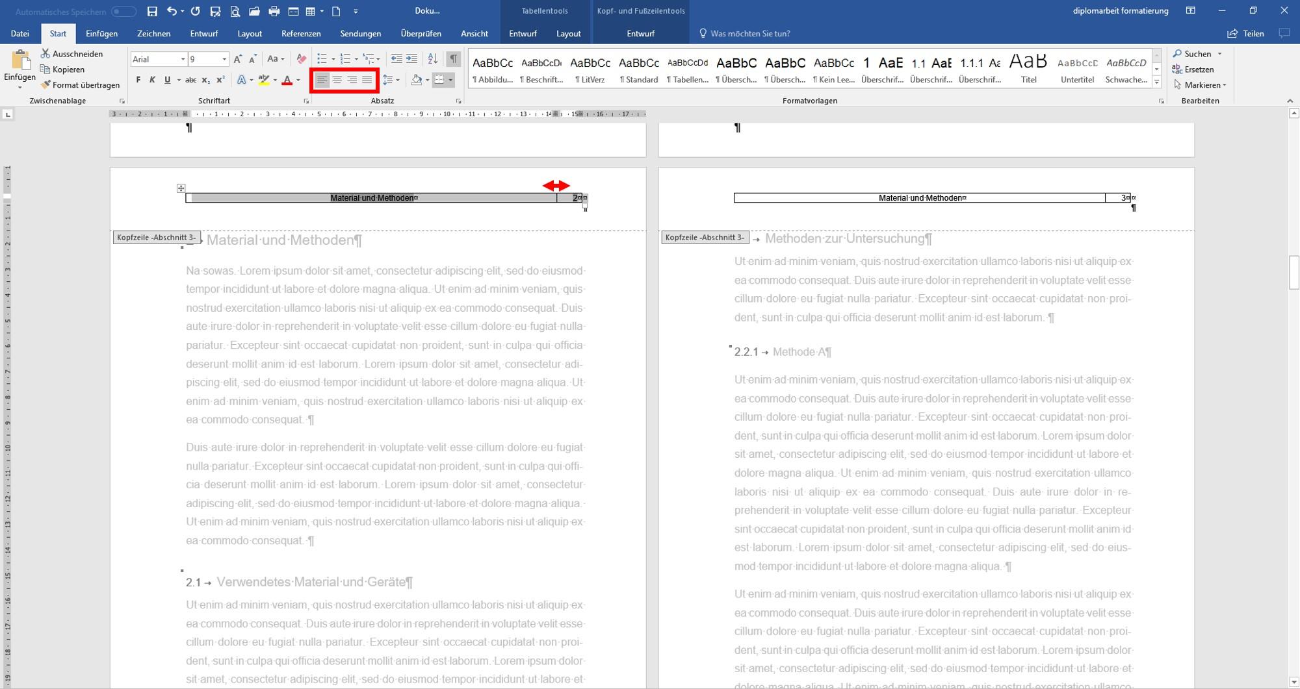Open the Formatvorlagen styles pane launcher

pyautogui.click(x=1161, y=101)
